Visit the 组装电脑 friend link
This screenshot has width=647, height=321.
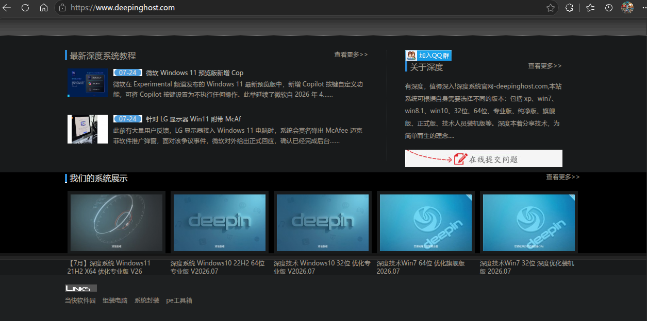click(115, 300)
